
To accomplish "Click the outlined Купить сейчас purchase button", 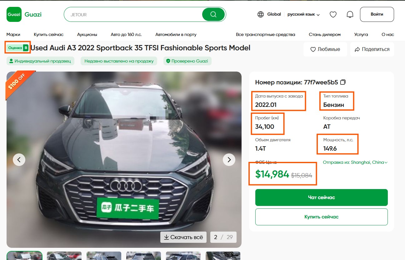I will point(322,217).
